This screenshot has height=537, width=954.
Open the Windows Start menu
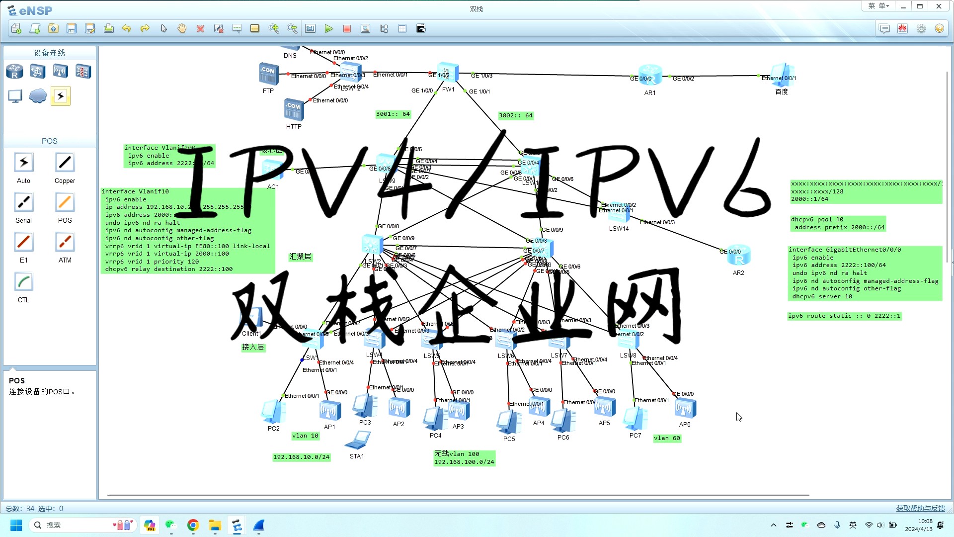tap(16, 525)
